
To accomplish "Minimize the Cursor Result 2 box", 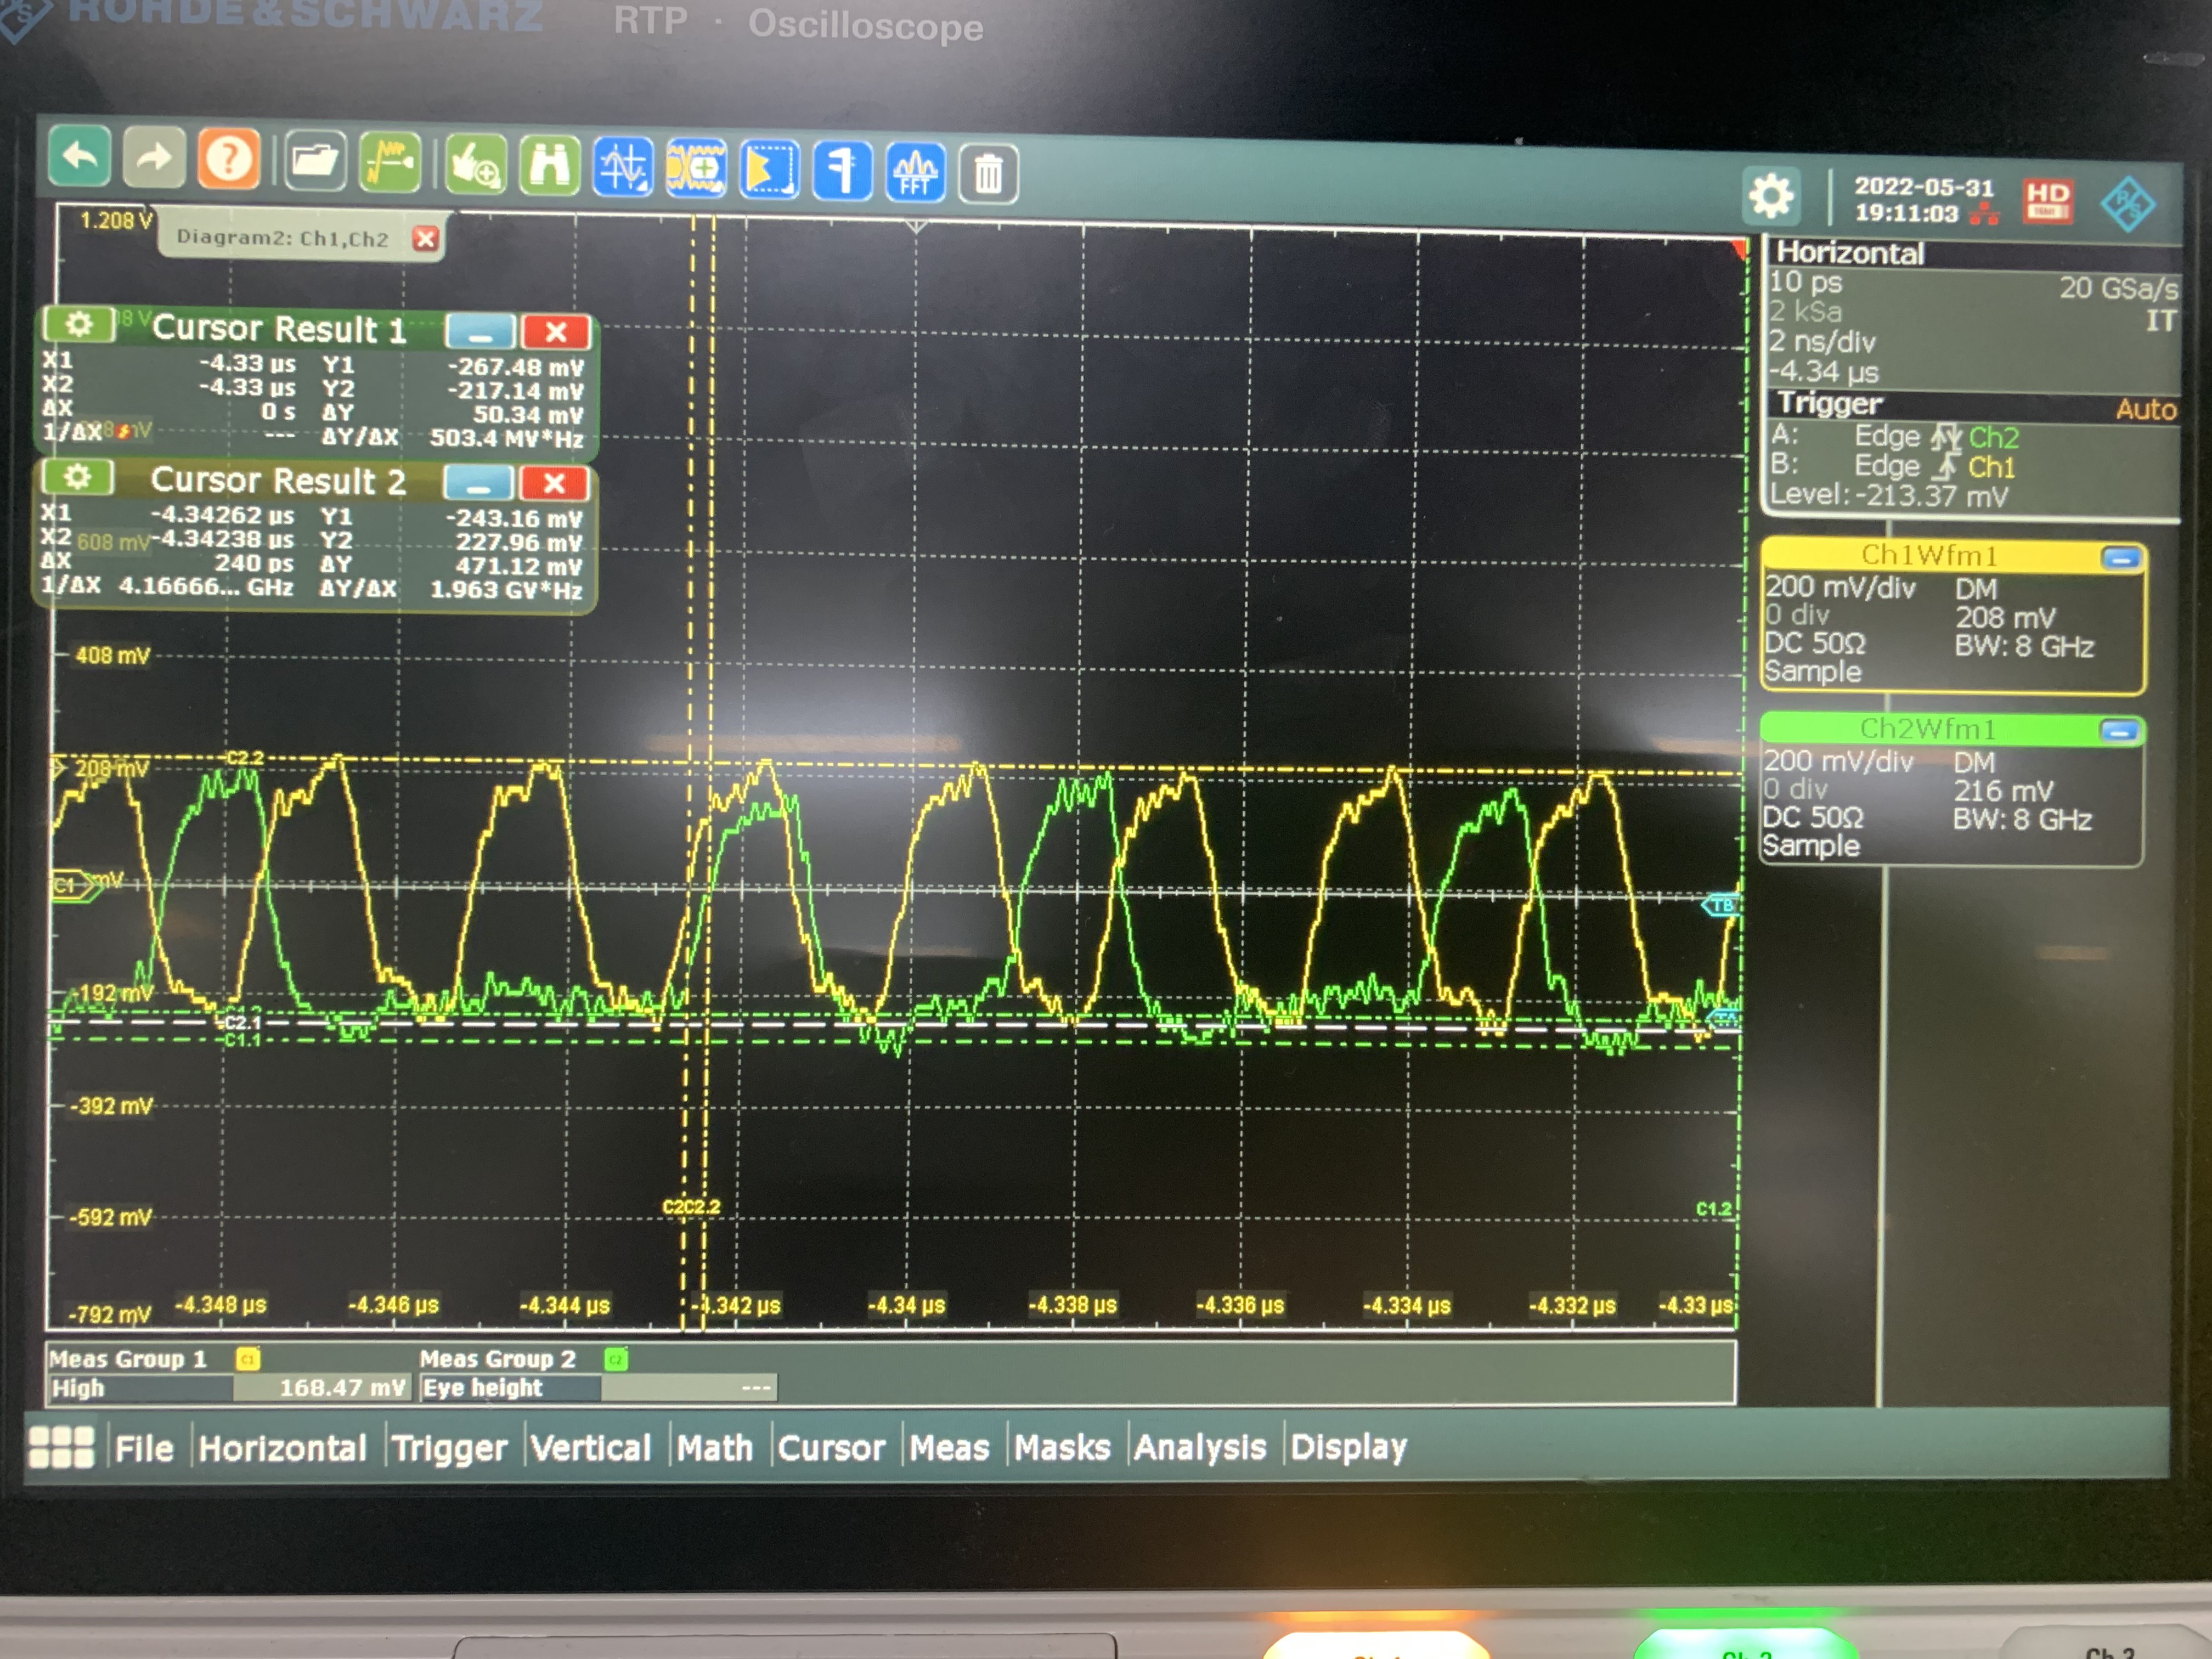I will 478,484.
